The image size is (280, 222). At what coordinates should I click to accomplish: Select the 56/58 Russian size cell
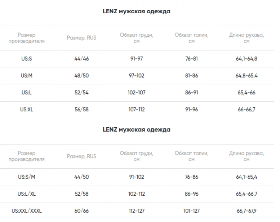click(x=81, y=110)
